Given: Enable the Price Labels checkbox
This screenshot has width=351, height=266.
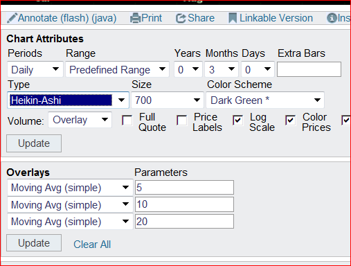Looking at the screenshot, I should coord(182,121).
